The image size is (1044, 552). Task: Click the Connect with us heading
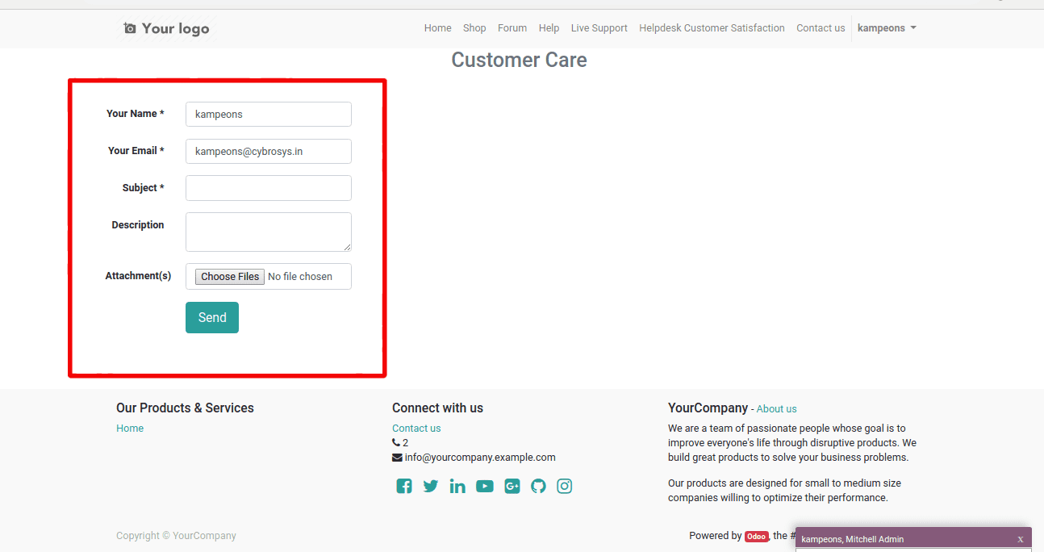(437, 408)
